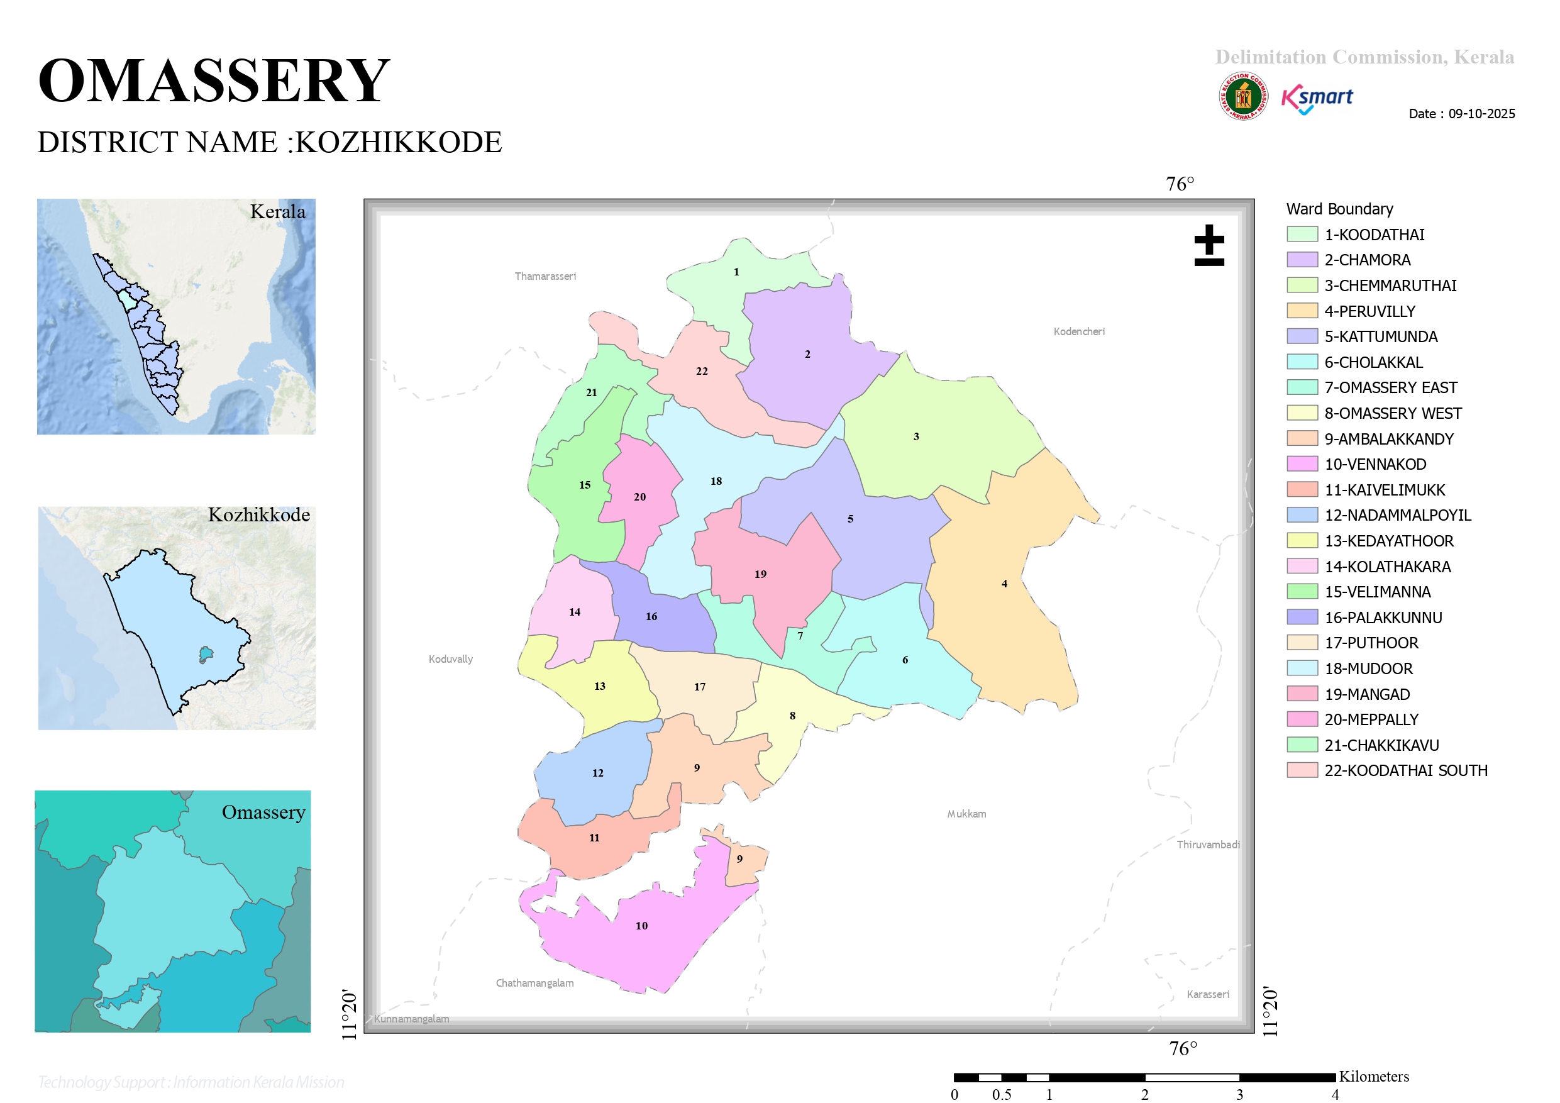
Task: Click the 3-CHEMMARUTHAI legend label
Action: coord(1390,285)
